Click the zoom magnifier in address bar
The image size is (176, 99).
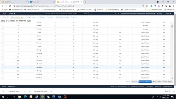coord(143,6)
